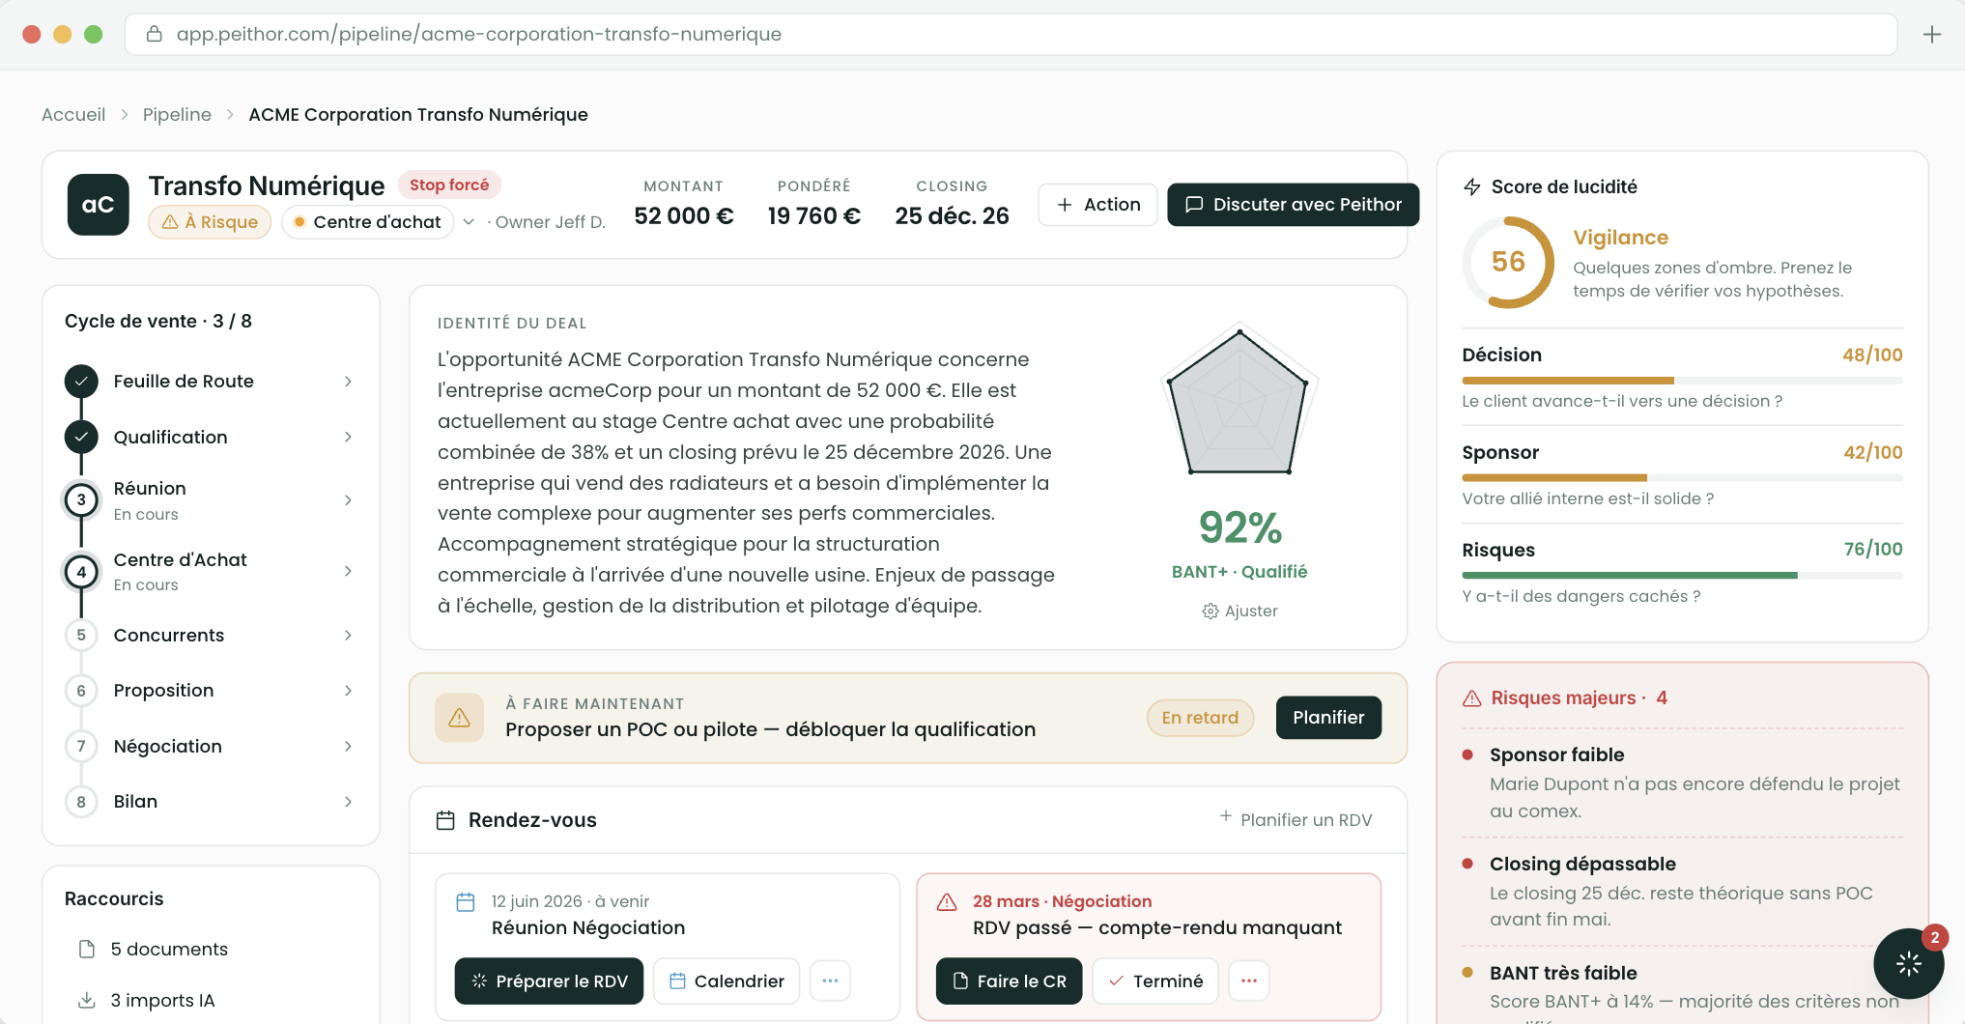
Task: Expand Feuille de Route with its chevron
Action: (348, 382)
